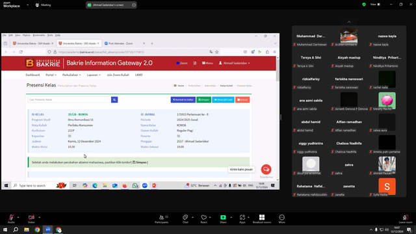Click the document icon in the red header
Screen dimensions: 416x234
[x=195, y=63]
